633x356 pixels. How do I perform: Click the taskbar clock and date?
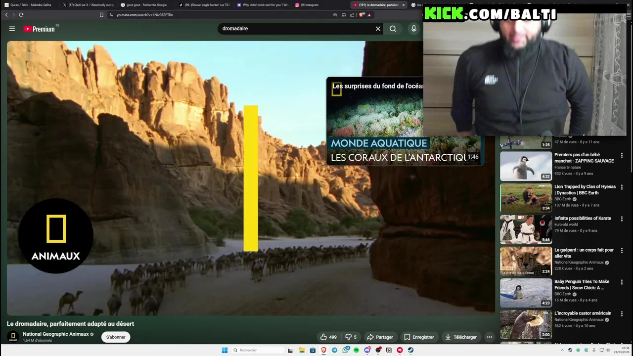point(622,350)
